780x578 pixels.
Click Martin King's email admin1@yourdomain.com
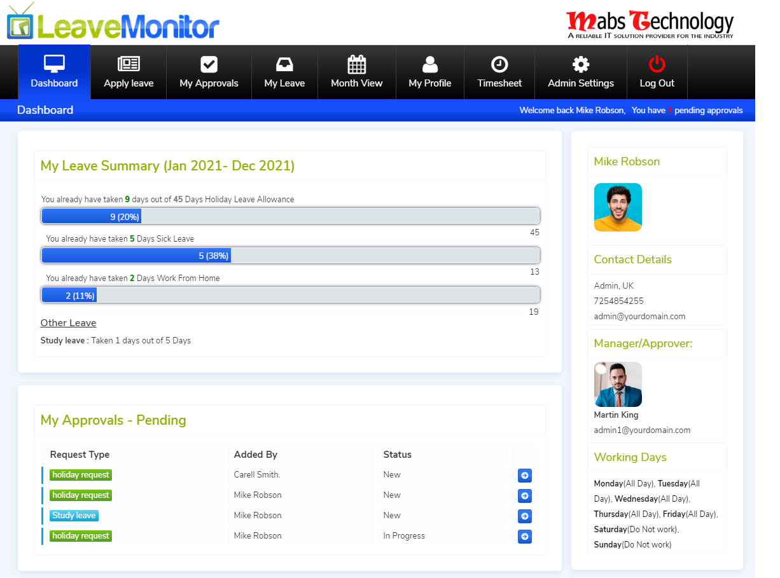tap(642, 430)
